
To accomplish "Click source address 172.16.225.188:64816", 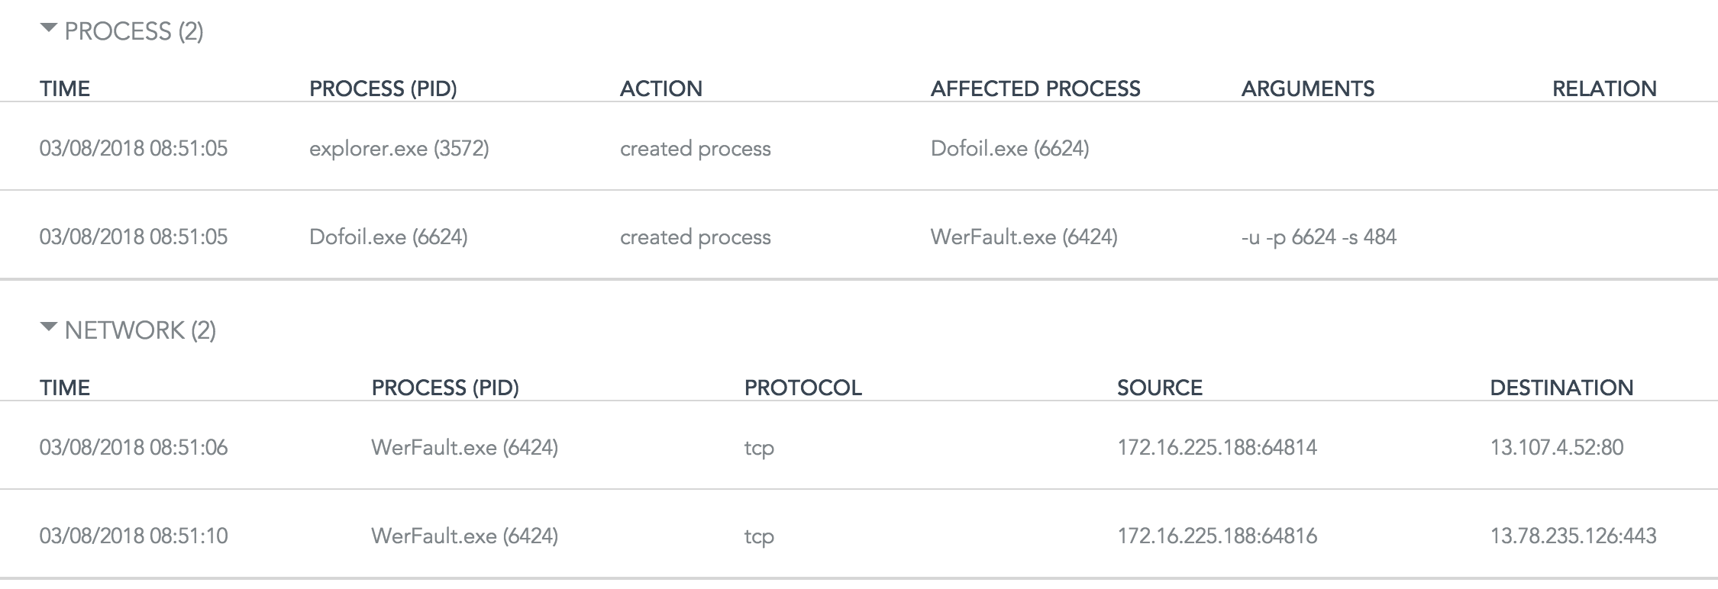I will point(1216,536).
